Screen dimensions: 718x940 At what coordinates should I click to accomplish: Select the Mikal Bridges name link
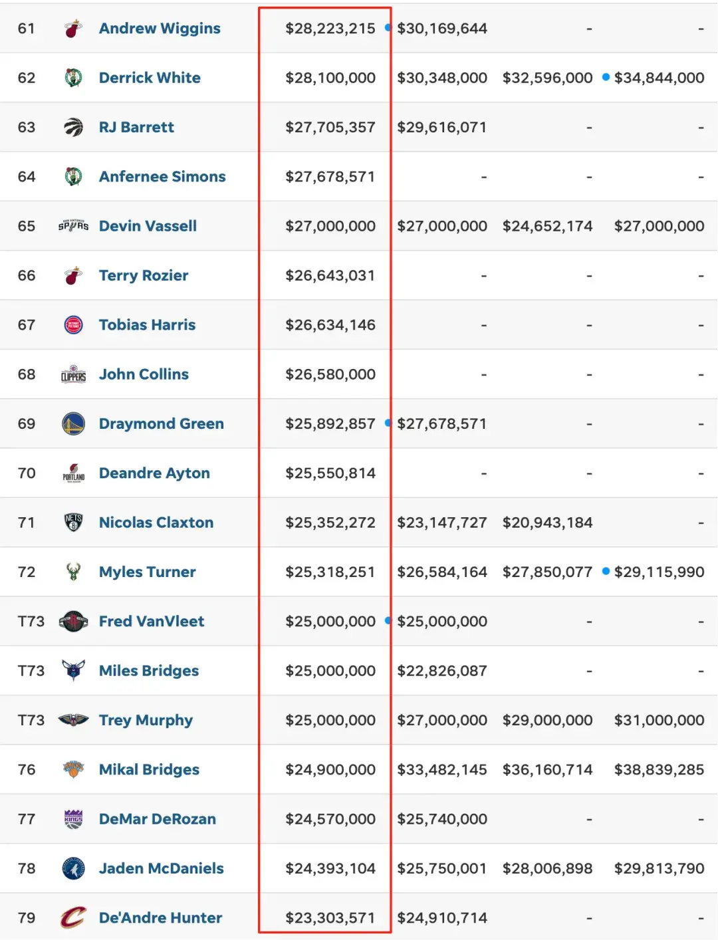(x=149, y=770)
